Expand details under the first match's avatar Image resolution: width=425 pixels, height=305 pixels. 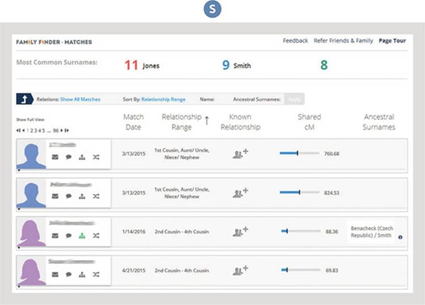pyautogui.click(x=19, y=170)
